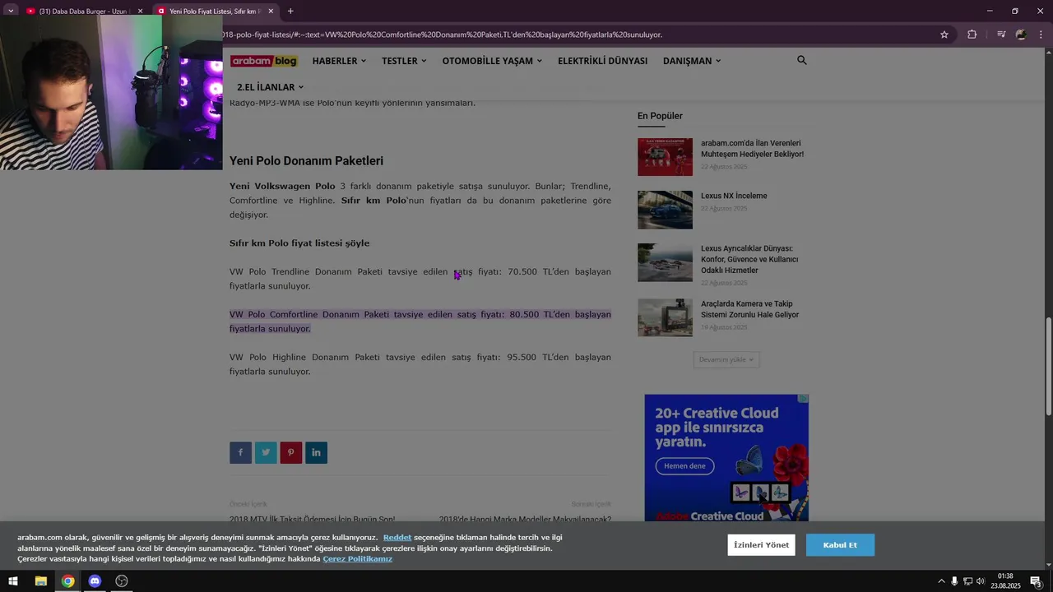Click the Reddet cookie link
This screenshot has width=1053, height=592.
397,538
